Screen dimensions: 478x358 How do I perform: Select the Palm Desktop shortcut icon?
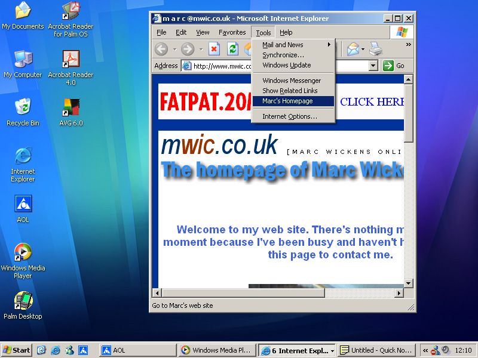coord(23,302)
